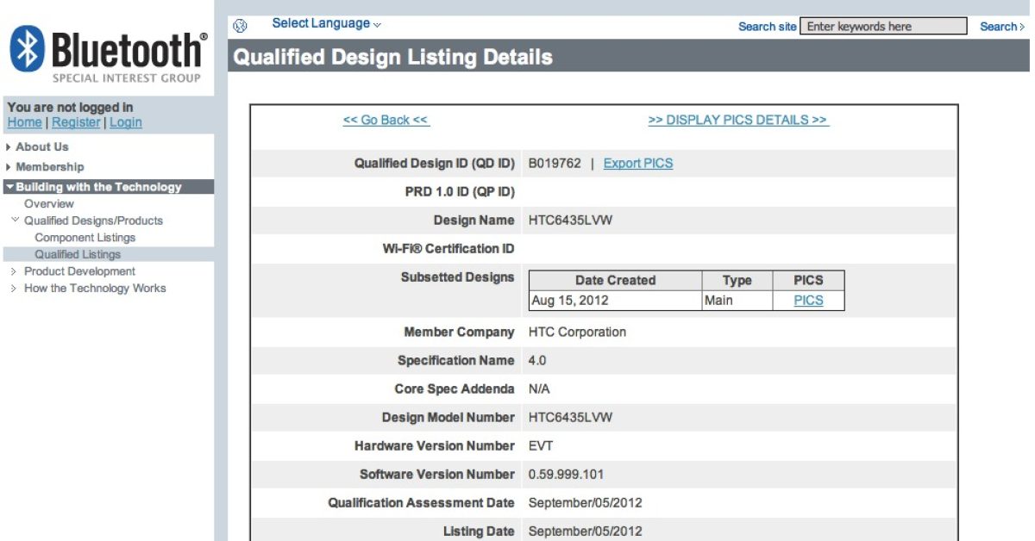Viewport: 1035px width, 541px height.
Task: Open the Search site link
Action: 767,27
